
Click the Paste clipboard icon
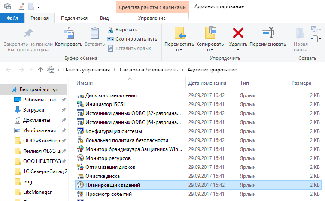coord(95,33)
